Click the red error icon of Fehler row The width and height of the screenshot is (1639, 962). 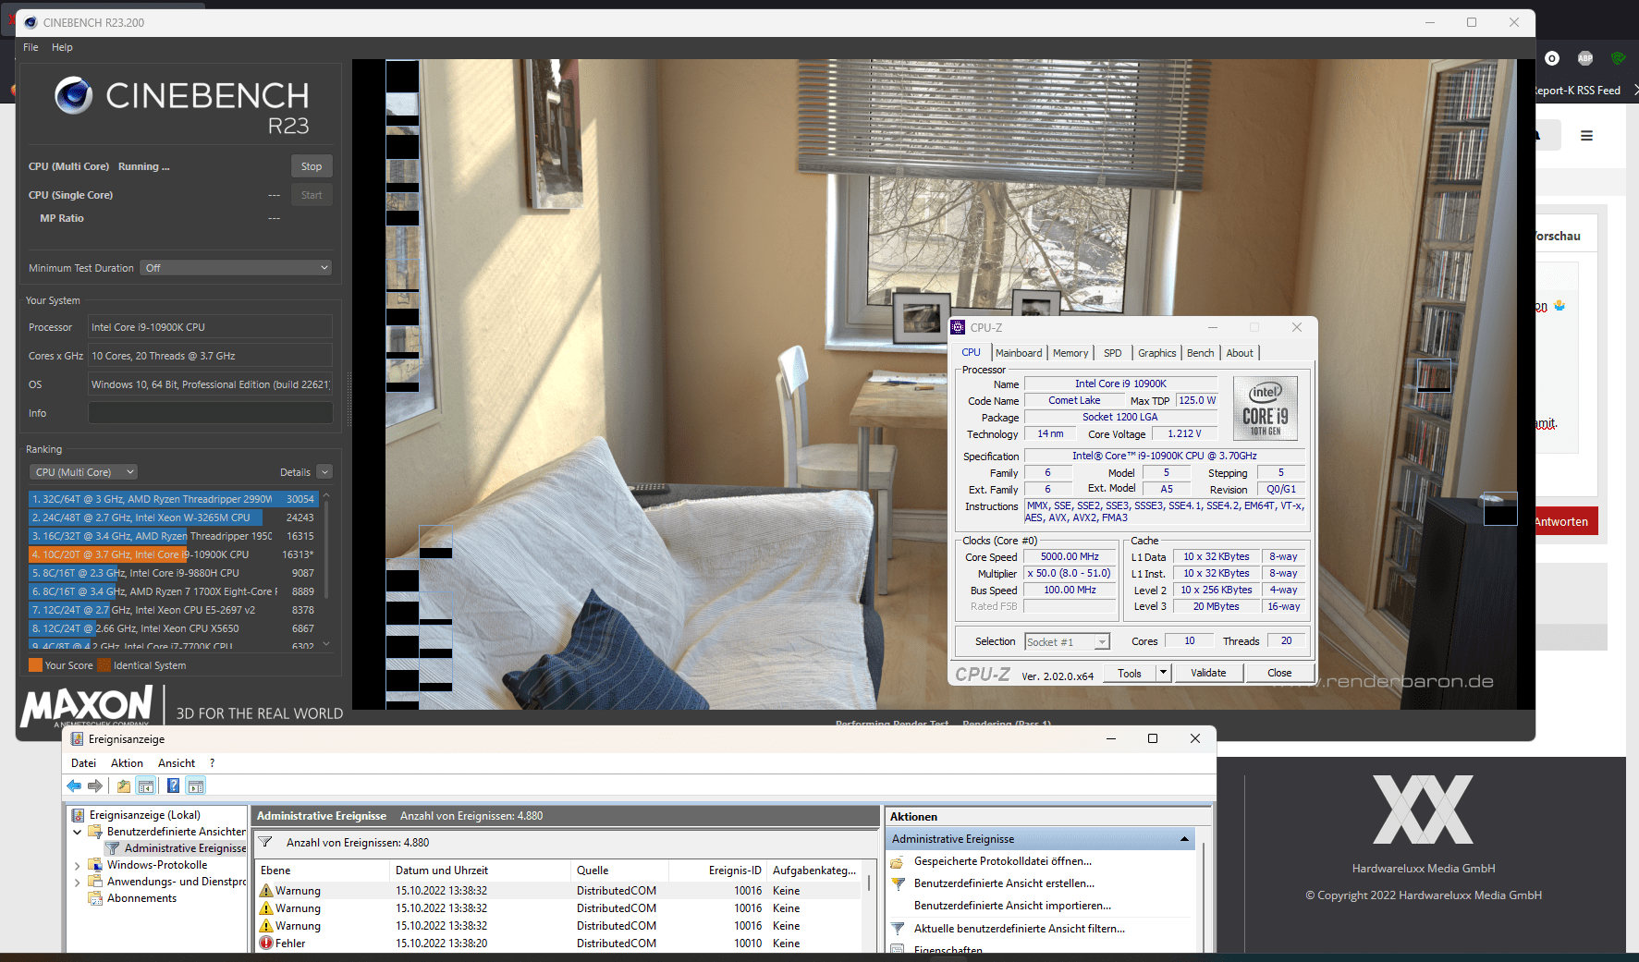click(x=266, y=944)
